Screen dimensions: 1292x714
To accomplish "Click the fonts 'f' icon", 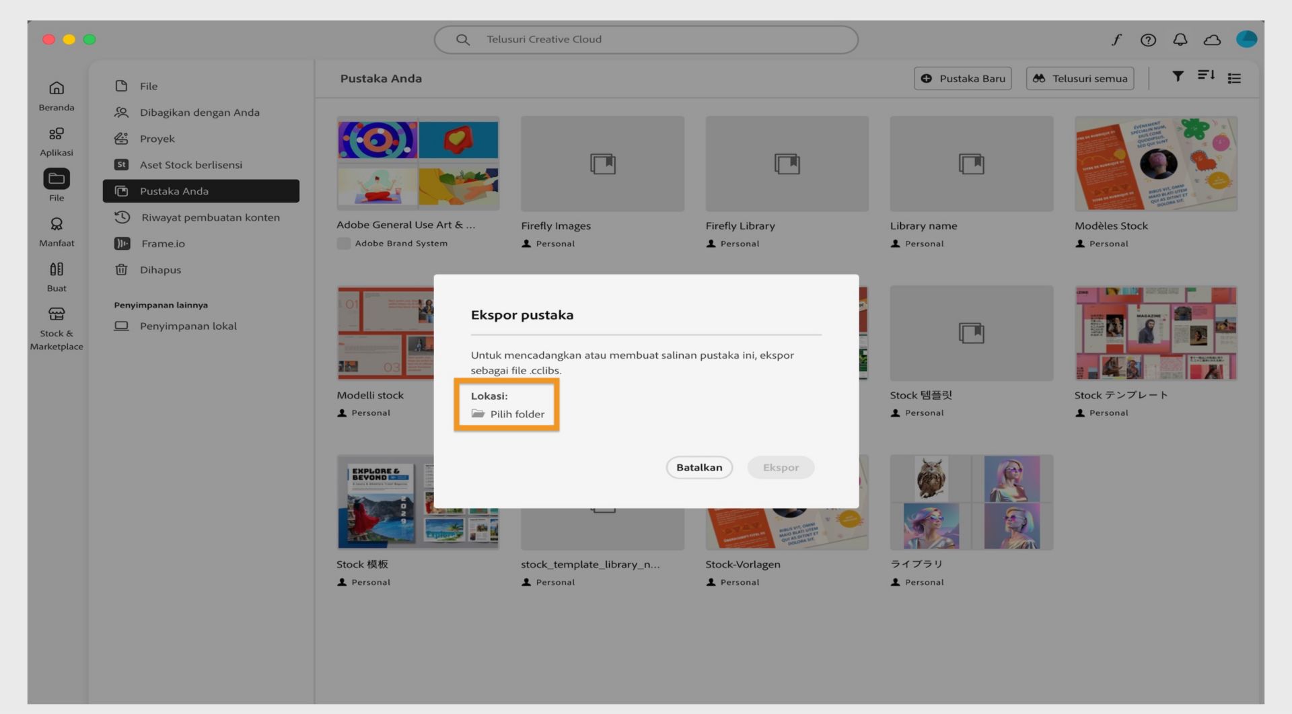I will click(1116, 40).
